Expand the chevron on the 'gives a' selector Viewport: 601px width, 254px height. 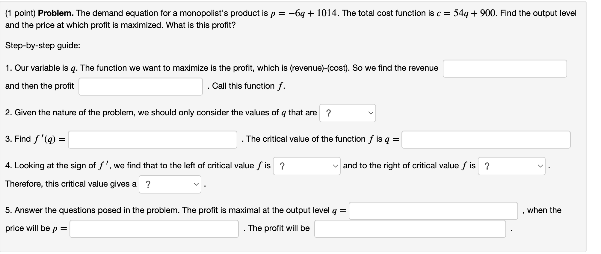click(196, 185)
